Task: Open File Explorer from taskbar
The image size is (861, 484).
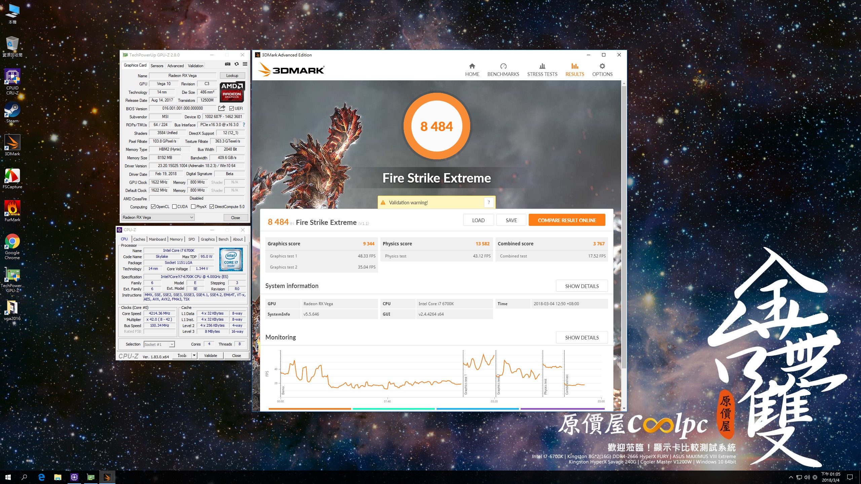Action: tap(58, 477)
